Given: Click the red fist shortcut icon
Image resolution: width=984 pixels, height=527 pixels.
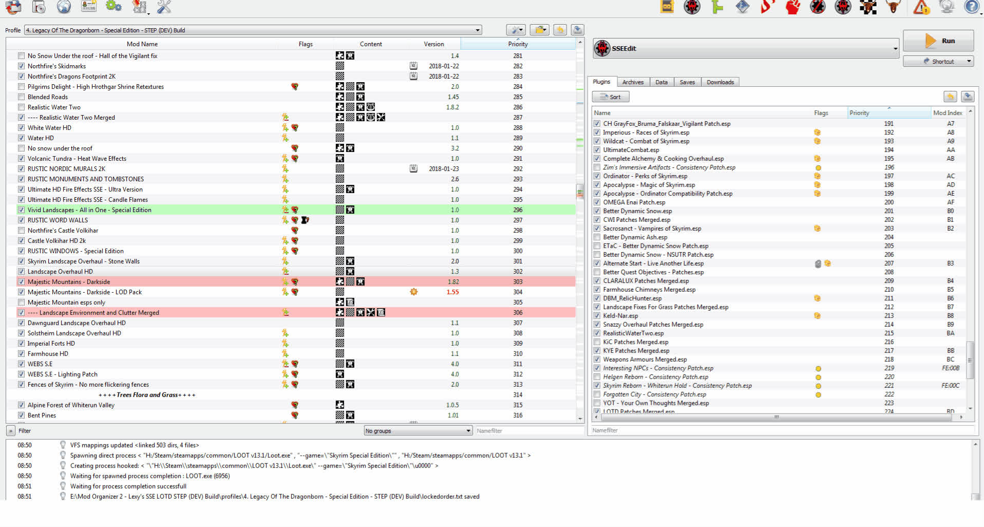Looking at the screenshot, I should coord(793,7).
